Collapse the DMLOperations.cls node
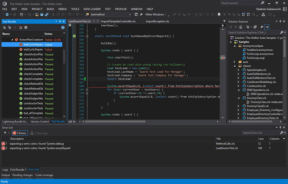 pos(239,90)
